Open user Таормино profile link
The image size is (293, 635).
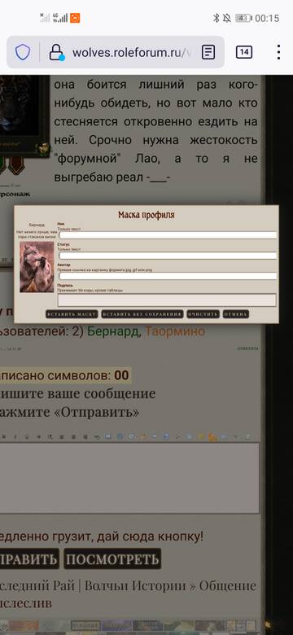[175, 331]
